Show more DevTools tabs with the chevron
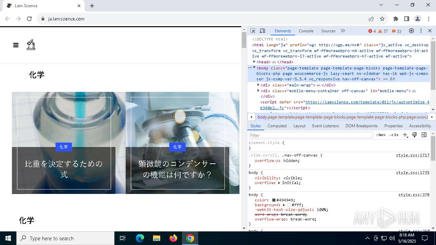The image size is (436, 245). (343, 31)
